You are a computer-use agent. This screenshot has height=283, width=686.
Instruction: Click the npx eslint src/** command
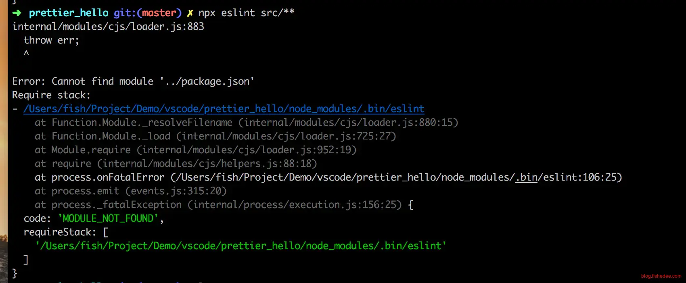click(246, 13)
